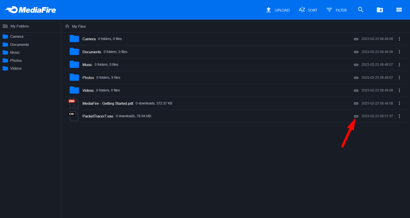Open the Documents folder in the file list

coord(92,52)
